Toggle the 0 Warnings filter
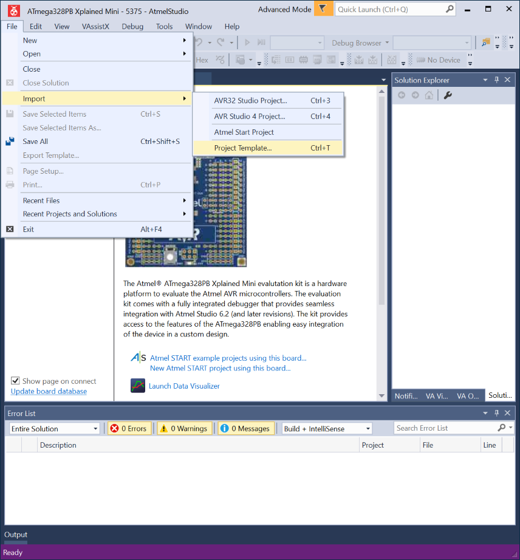The height and width of the screenshot is (560, 520). click(185, 428)
